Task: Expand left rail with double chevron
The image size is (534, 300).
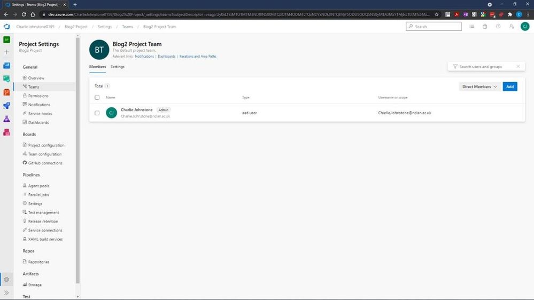Action: (6, 293)
